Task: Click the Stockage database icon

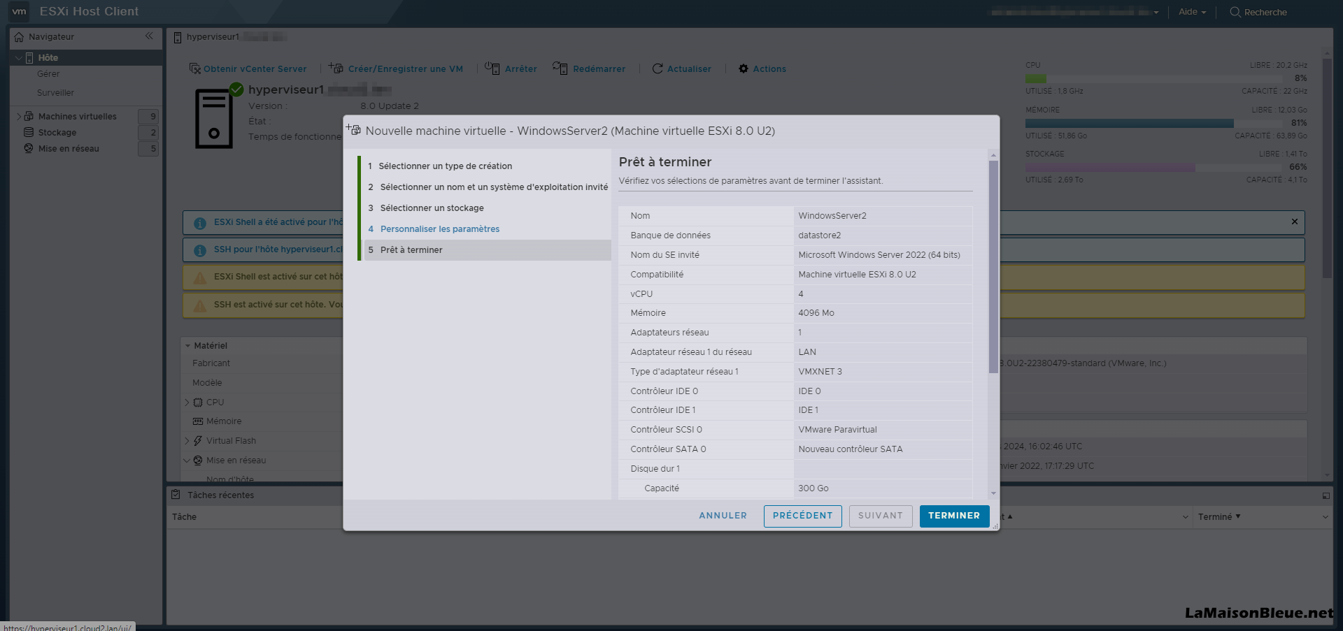Action: click(29, 132)
